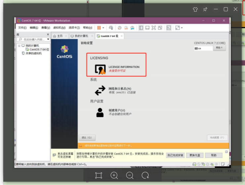The width and height of the screenshot is (245, 185).
Task: Open the 帮助(H) menu
Action: [x=87, y=28]
